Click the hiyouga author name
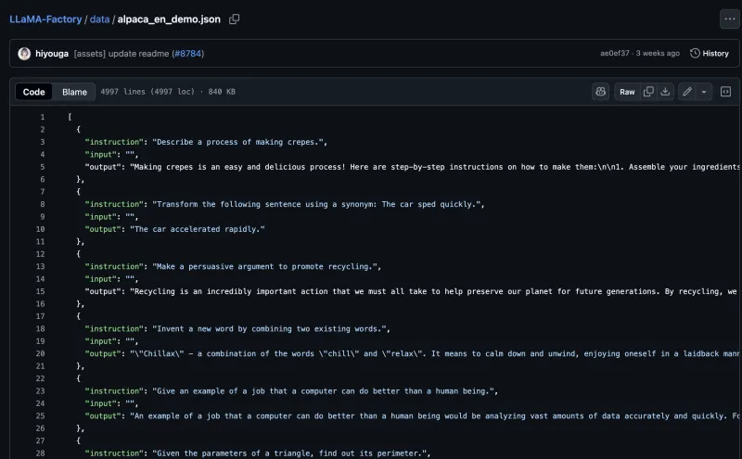Viewport: 742px width, 459px height. click(52, 54)
